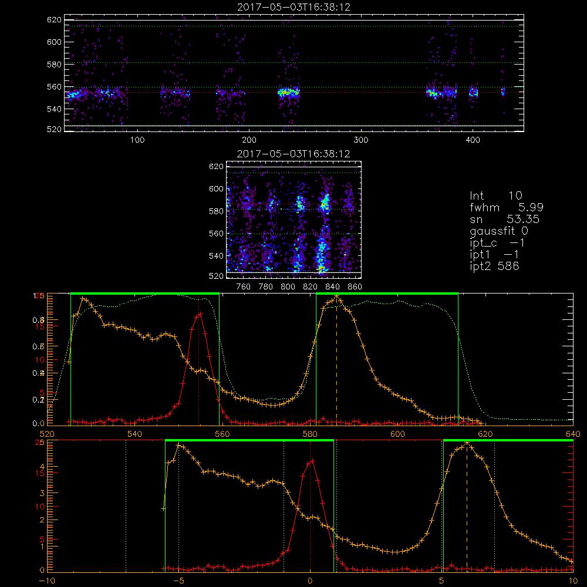This screenshot has height=587, width=587.
Task: Click the 'ipt2 586' text line
Action: (494, 266)
